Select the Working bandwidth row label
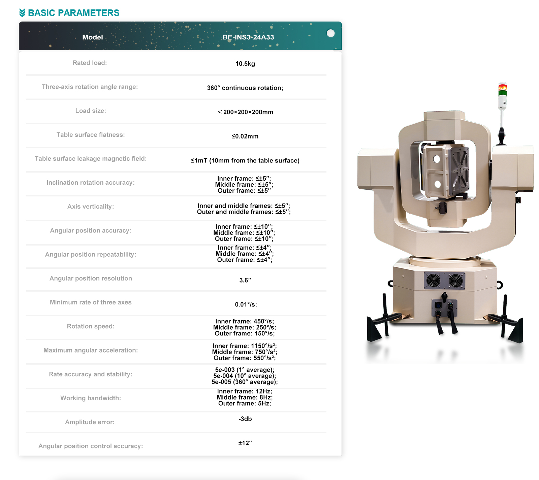The width and height of the screenshot is (539, 480). (x=91, y=398)
